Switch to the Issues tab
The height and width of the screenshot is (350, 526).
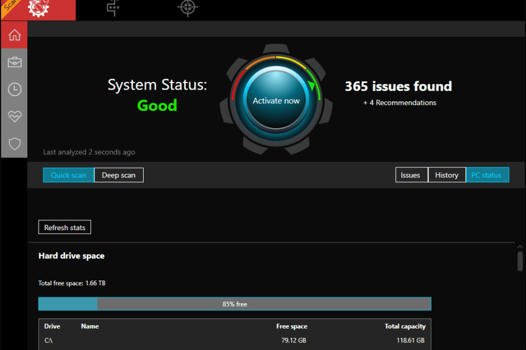411,175
